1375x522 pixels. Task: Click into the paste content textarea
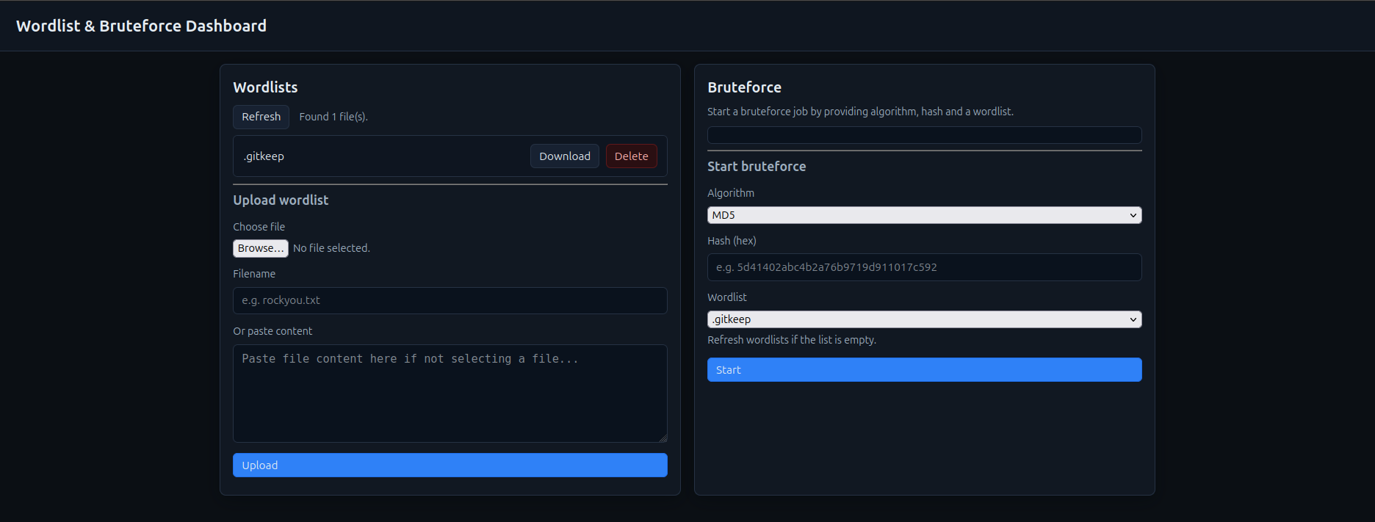tap(450, 393)
